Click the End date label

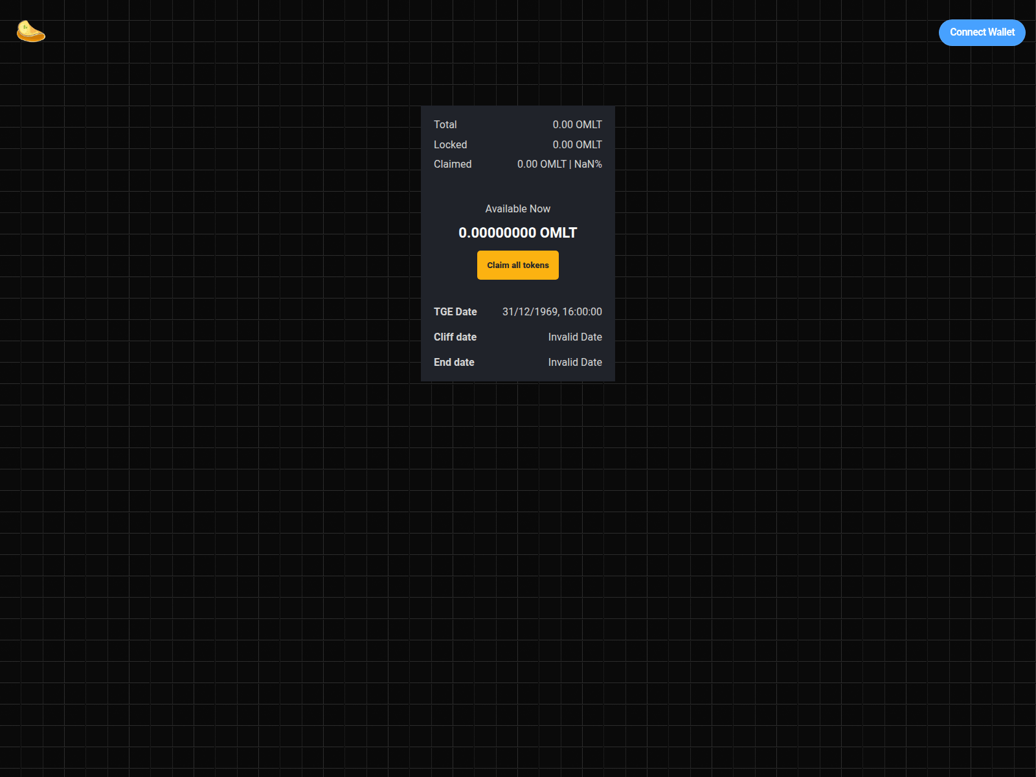(x=454, y=362)
